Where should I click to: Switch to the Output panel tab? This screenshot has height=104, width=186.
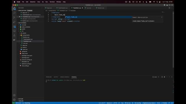[56, 77]
